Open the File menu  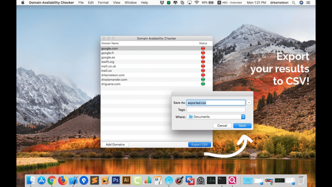point(81,3)
